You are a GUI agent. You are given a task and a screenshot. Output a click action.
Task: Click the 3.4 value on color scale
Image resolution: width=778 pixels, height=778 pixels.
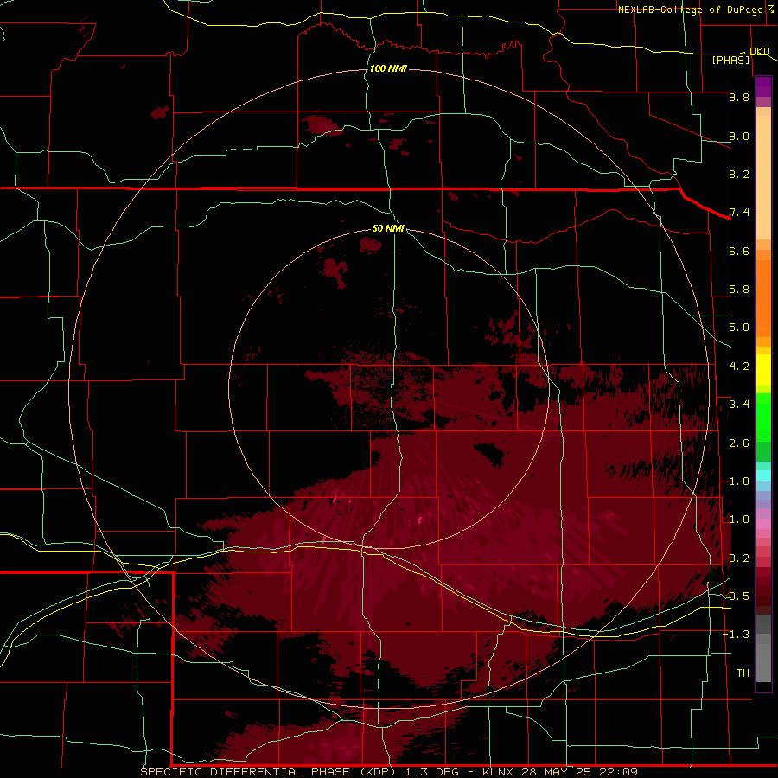tap(739, 405)
